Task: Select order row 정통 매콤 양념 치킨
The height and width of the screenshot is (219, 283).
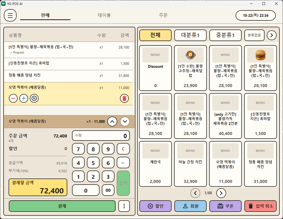Action: tap(68, 76)
